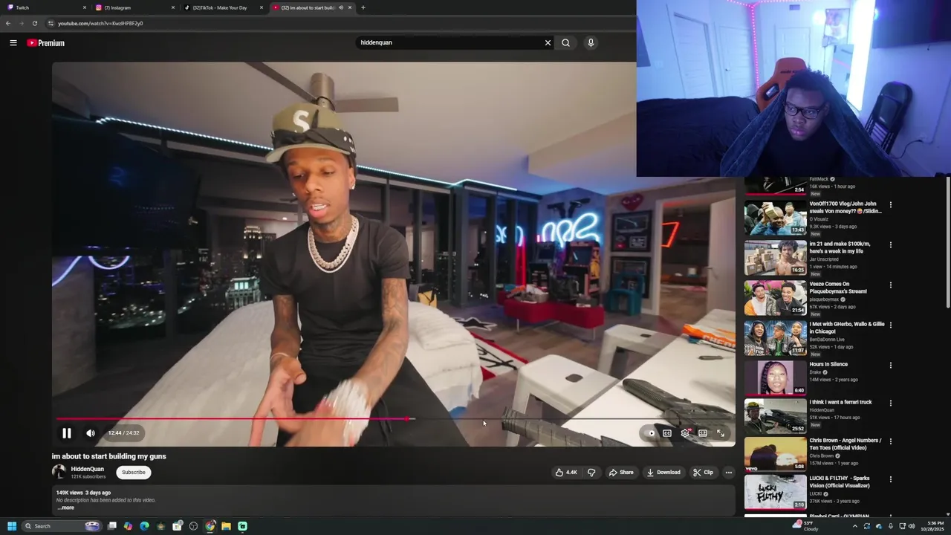The width and height of the screenshot is (951, 535).
Task: Open player settings gear icon
Action: point(685,433)
